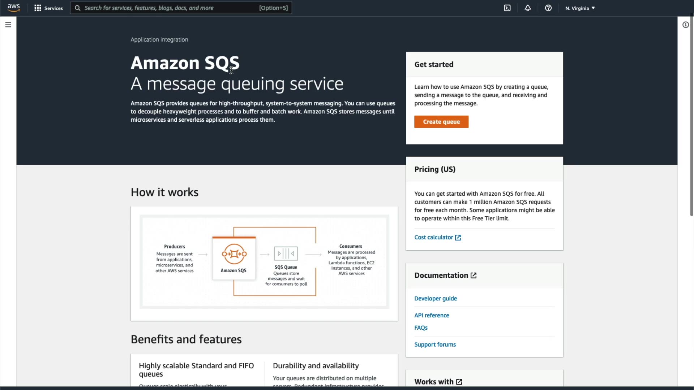Open the CloudShell terminal icon
The width and height of the screenshot is (694, 390).
(507, 8)
